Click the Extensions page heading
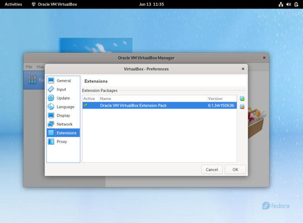 (96, 81)
